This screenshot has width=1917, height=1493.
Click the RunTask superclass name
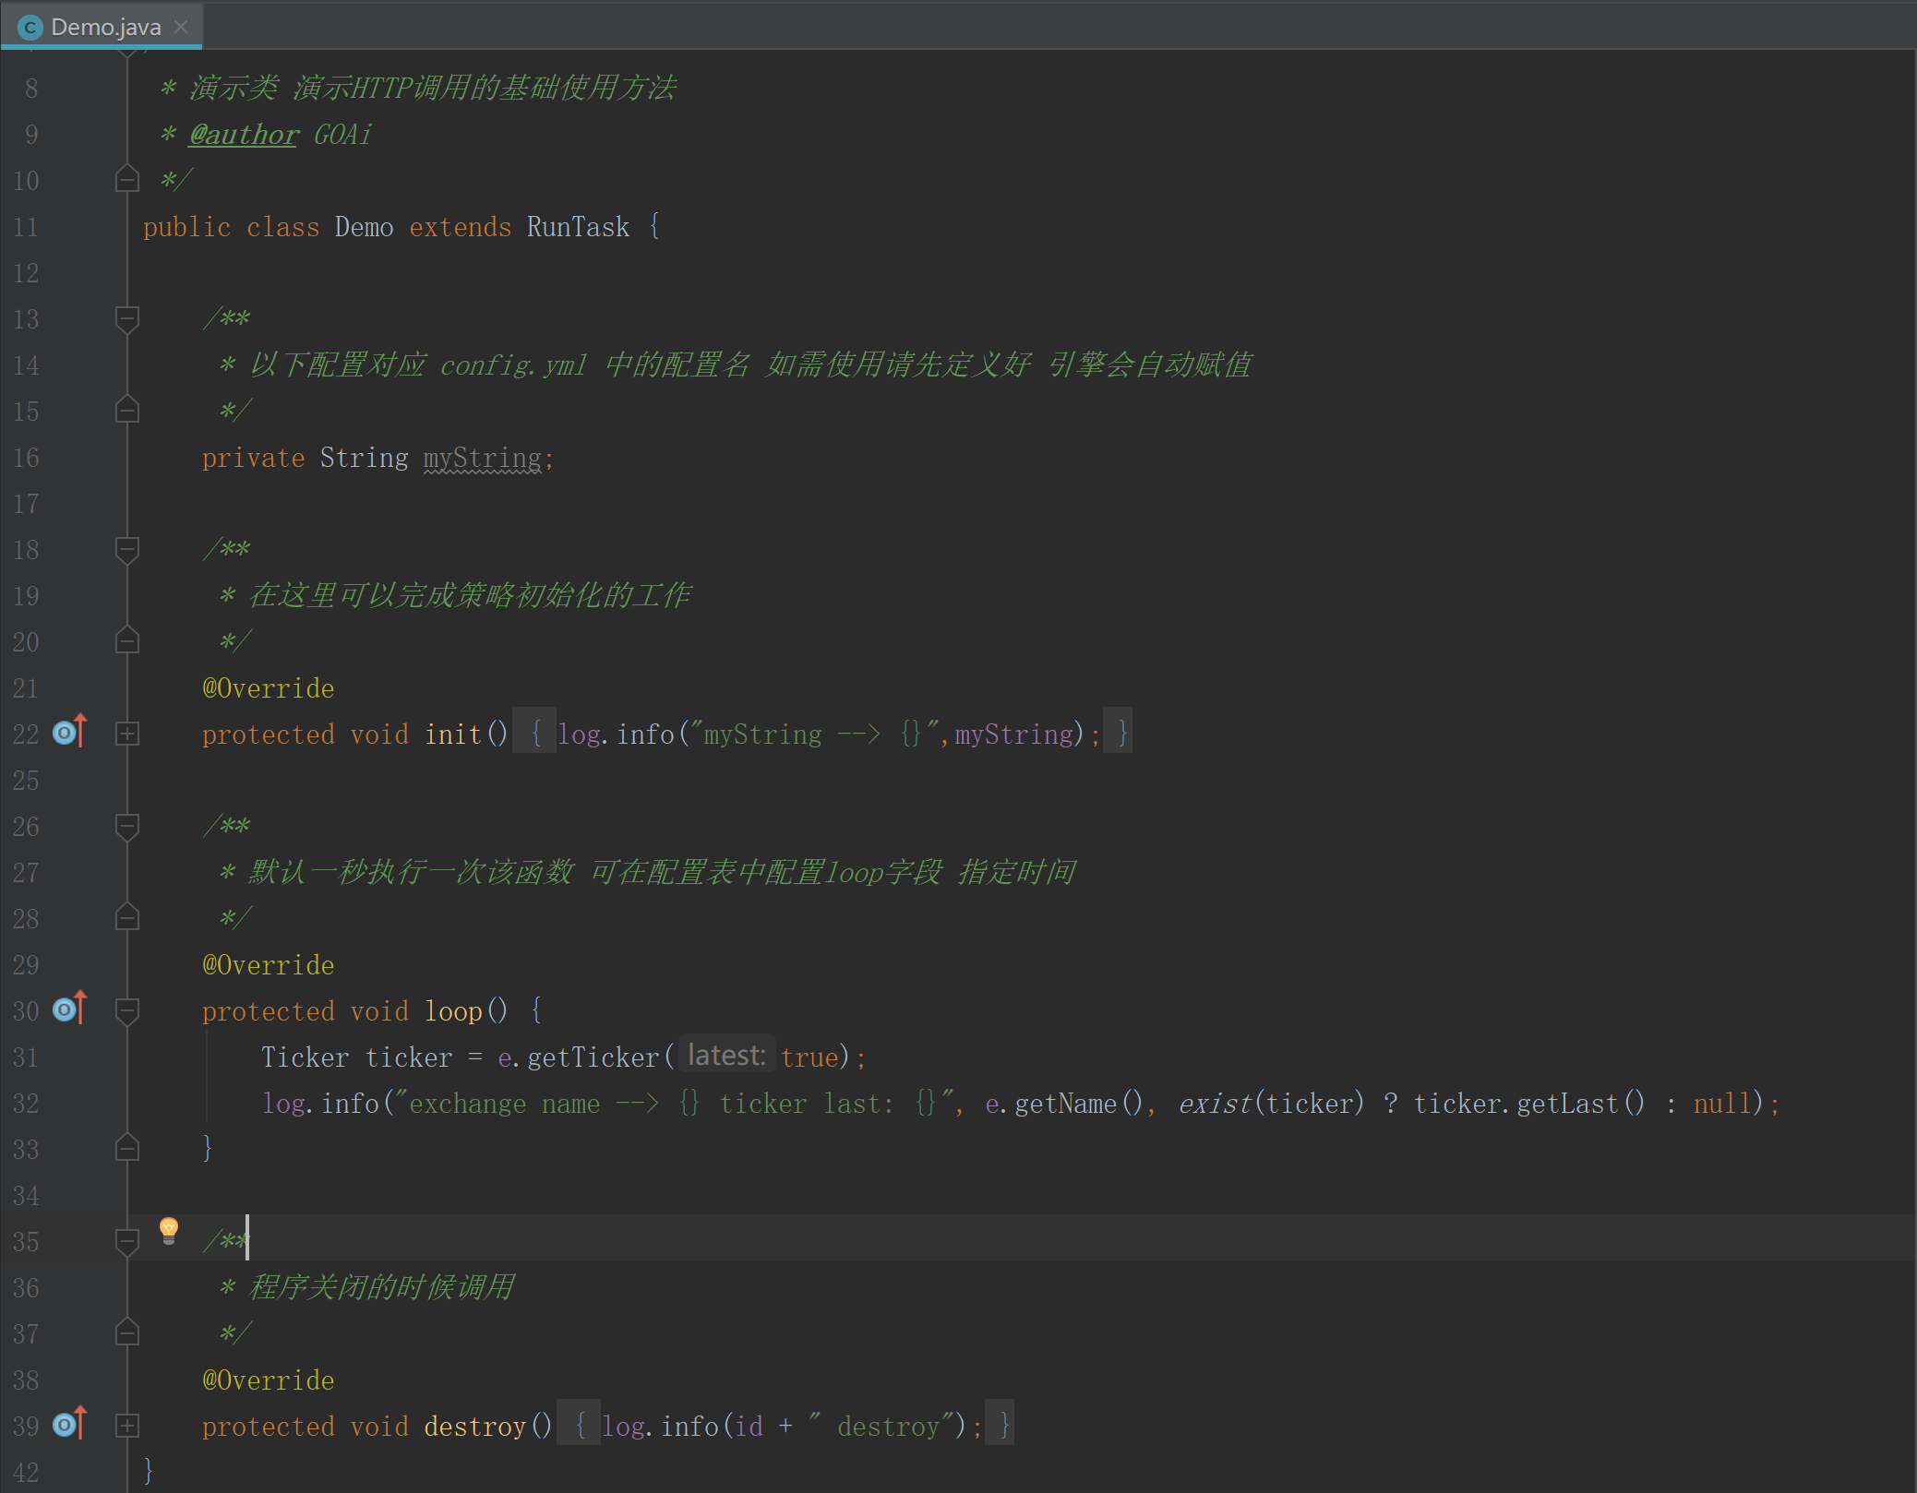coord(578,227)
